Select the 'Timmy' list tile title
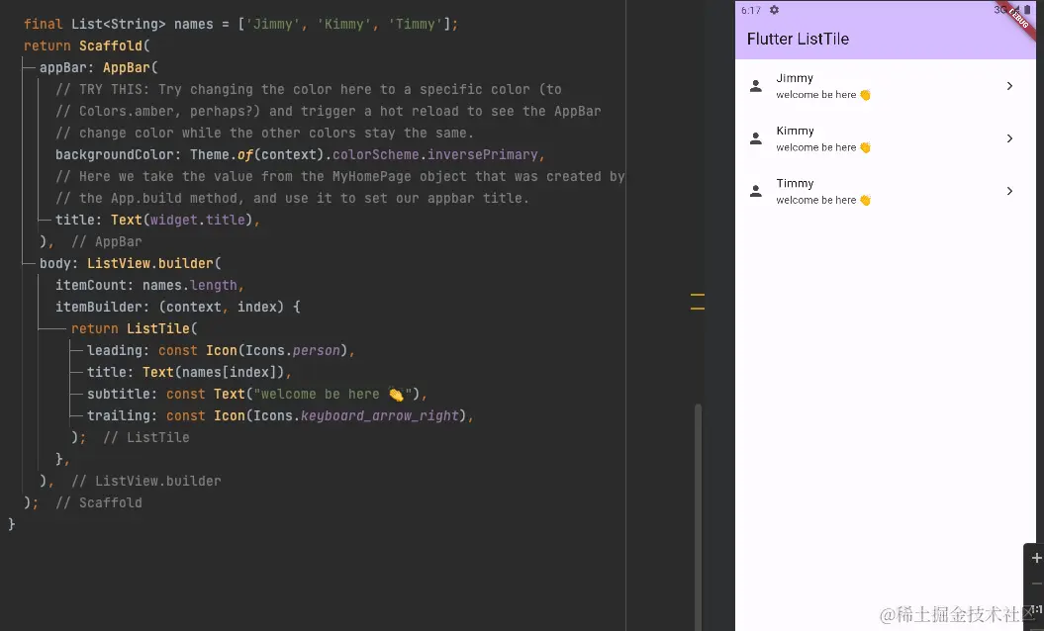This screenshot has width=1044, height=631. pyautogui.click(x=795, y=183)
